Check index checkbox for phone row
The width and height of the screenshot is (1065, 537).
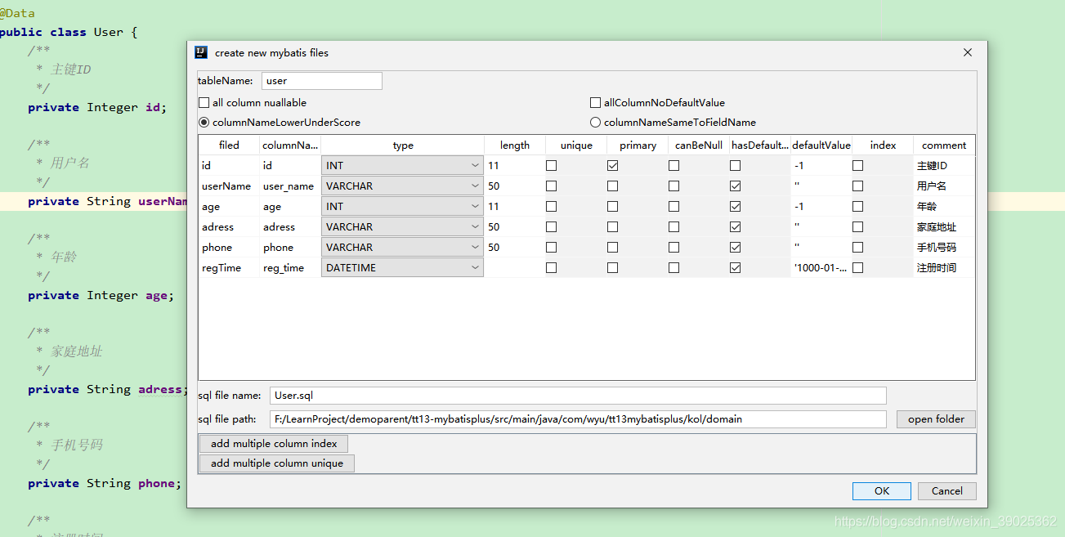(857, 248)
